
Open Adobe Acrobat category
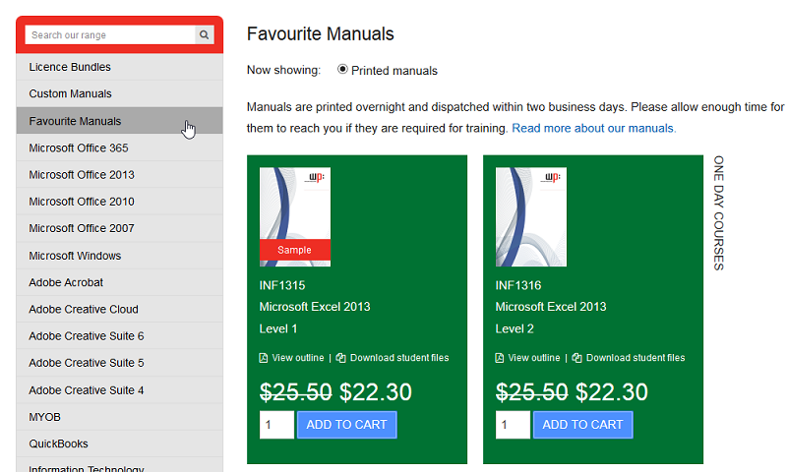[119, 282]
